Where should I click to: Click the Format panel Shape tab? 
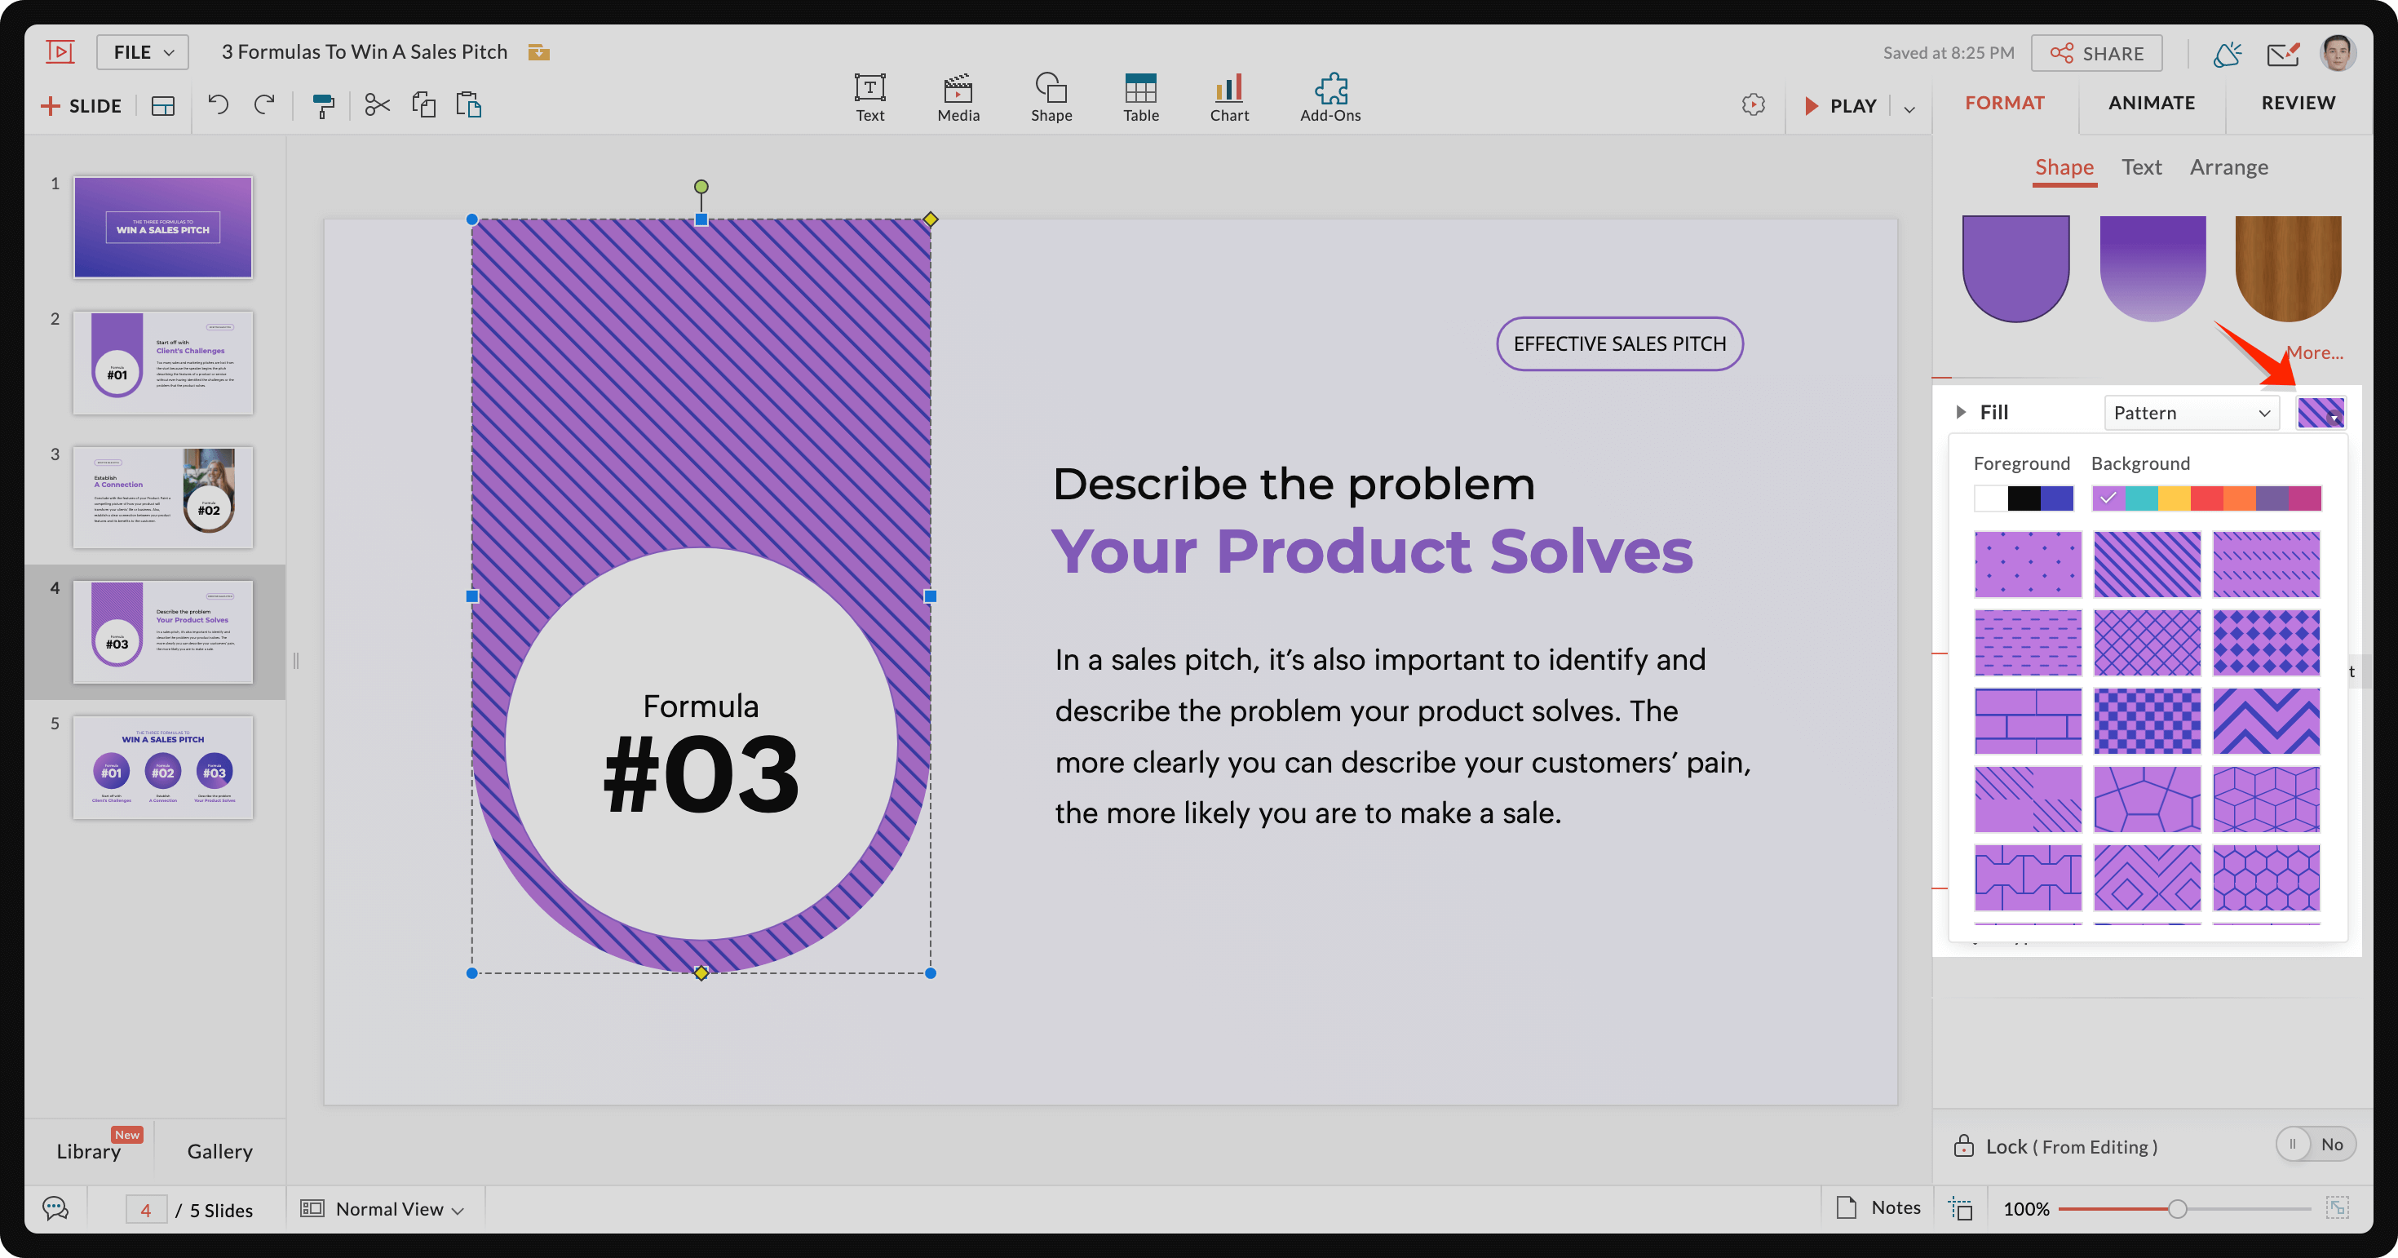tap(2064, 165)
